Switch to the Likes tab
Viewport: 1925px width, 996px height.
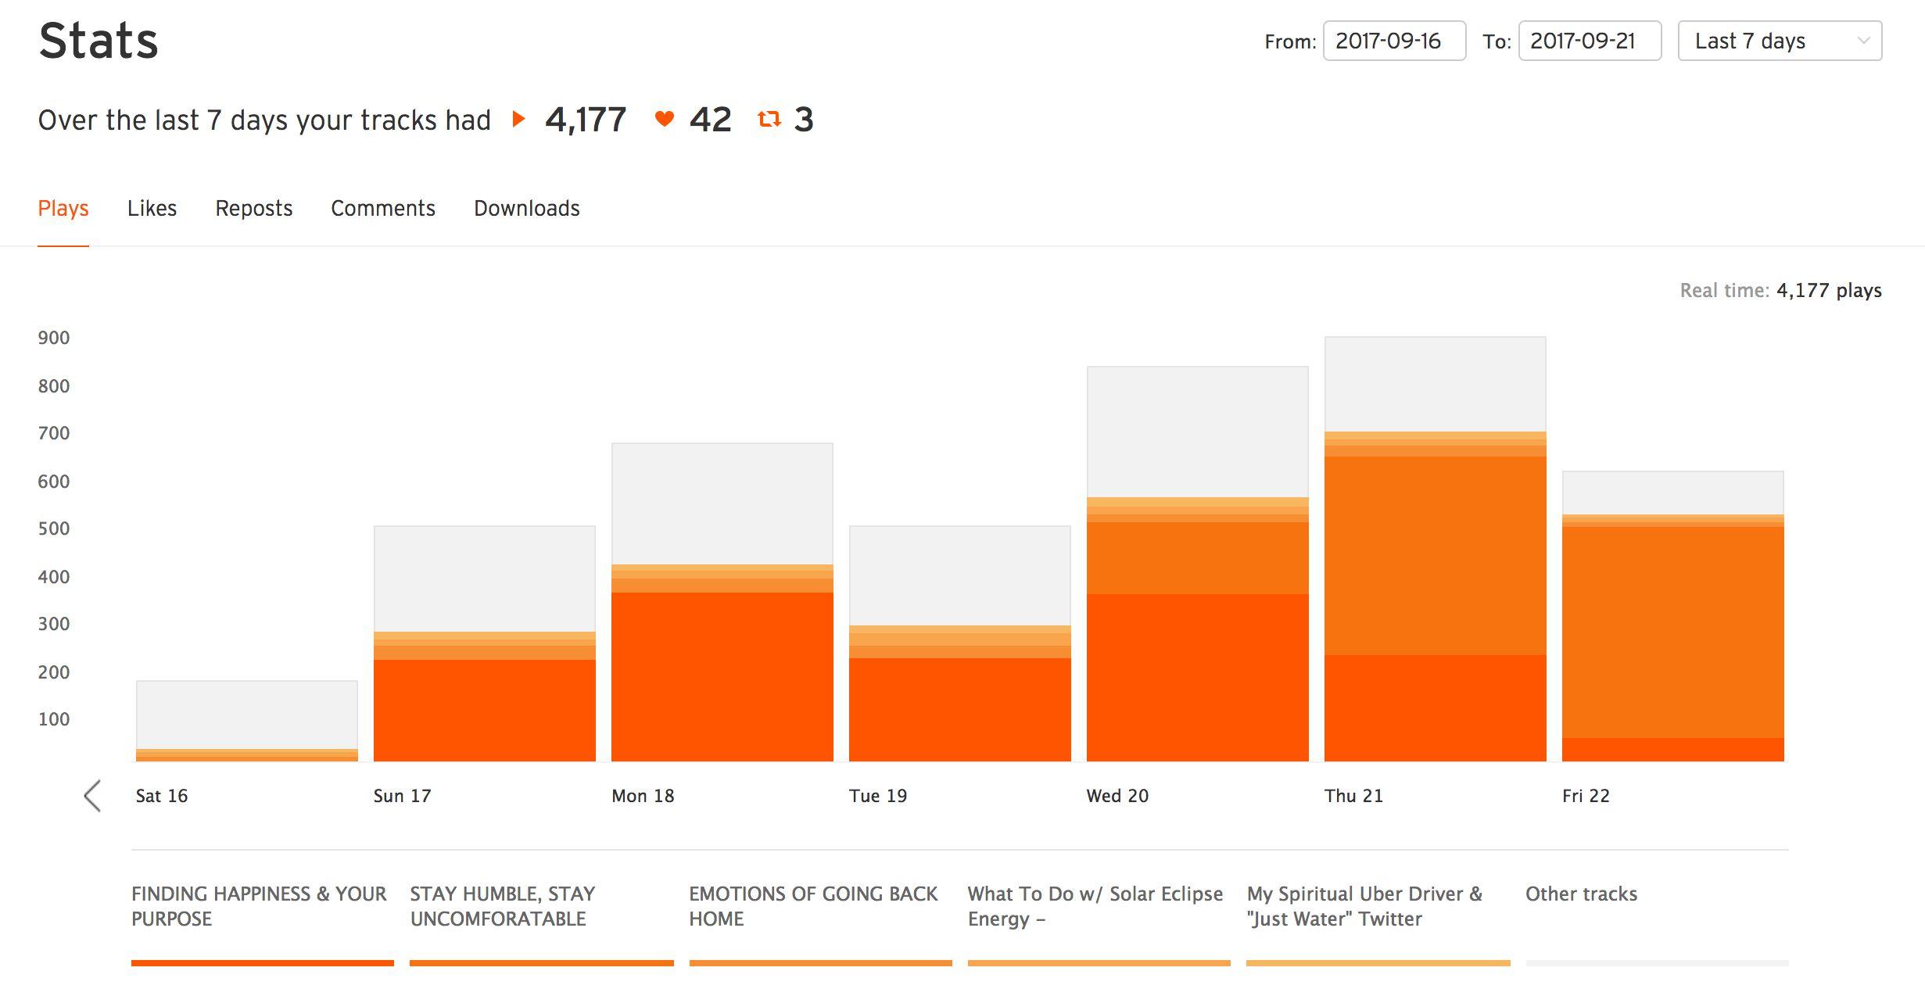tap(152, 208)
